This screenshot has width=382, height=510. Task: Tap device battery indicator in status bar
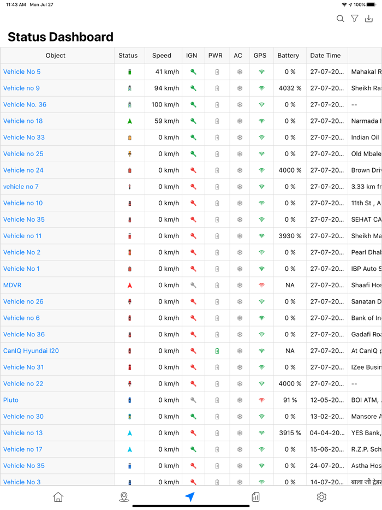(x=371, y=4)
